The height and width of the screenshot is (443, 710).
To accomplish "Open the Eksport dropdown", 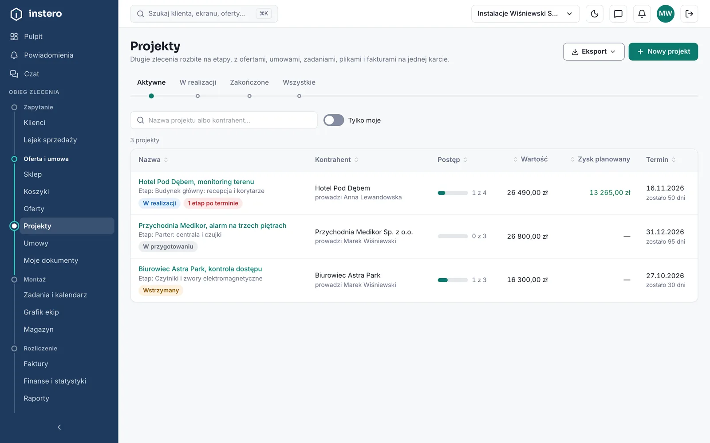I will [594, 51].
